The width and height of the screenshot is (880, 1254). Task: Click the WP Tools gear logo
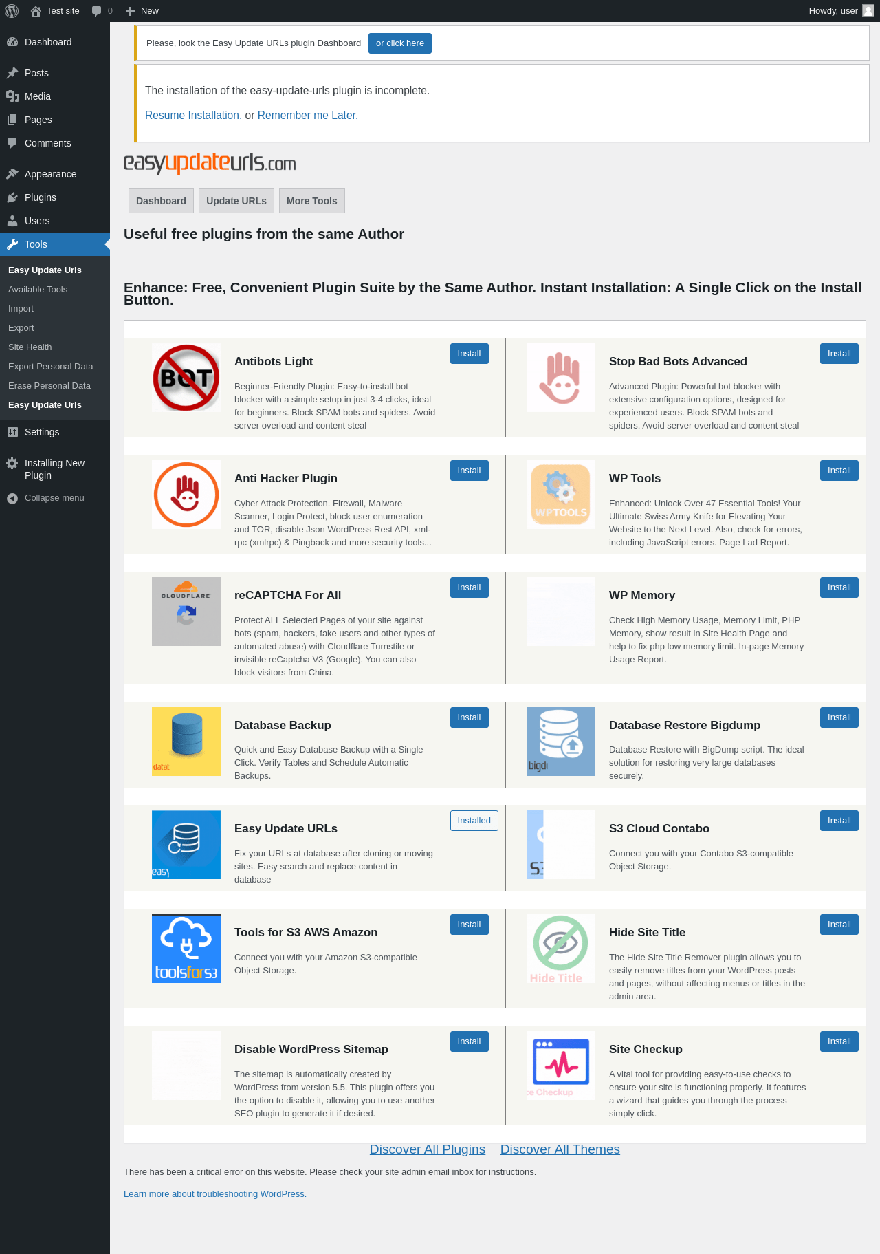[561, 495]
